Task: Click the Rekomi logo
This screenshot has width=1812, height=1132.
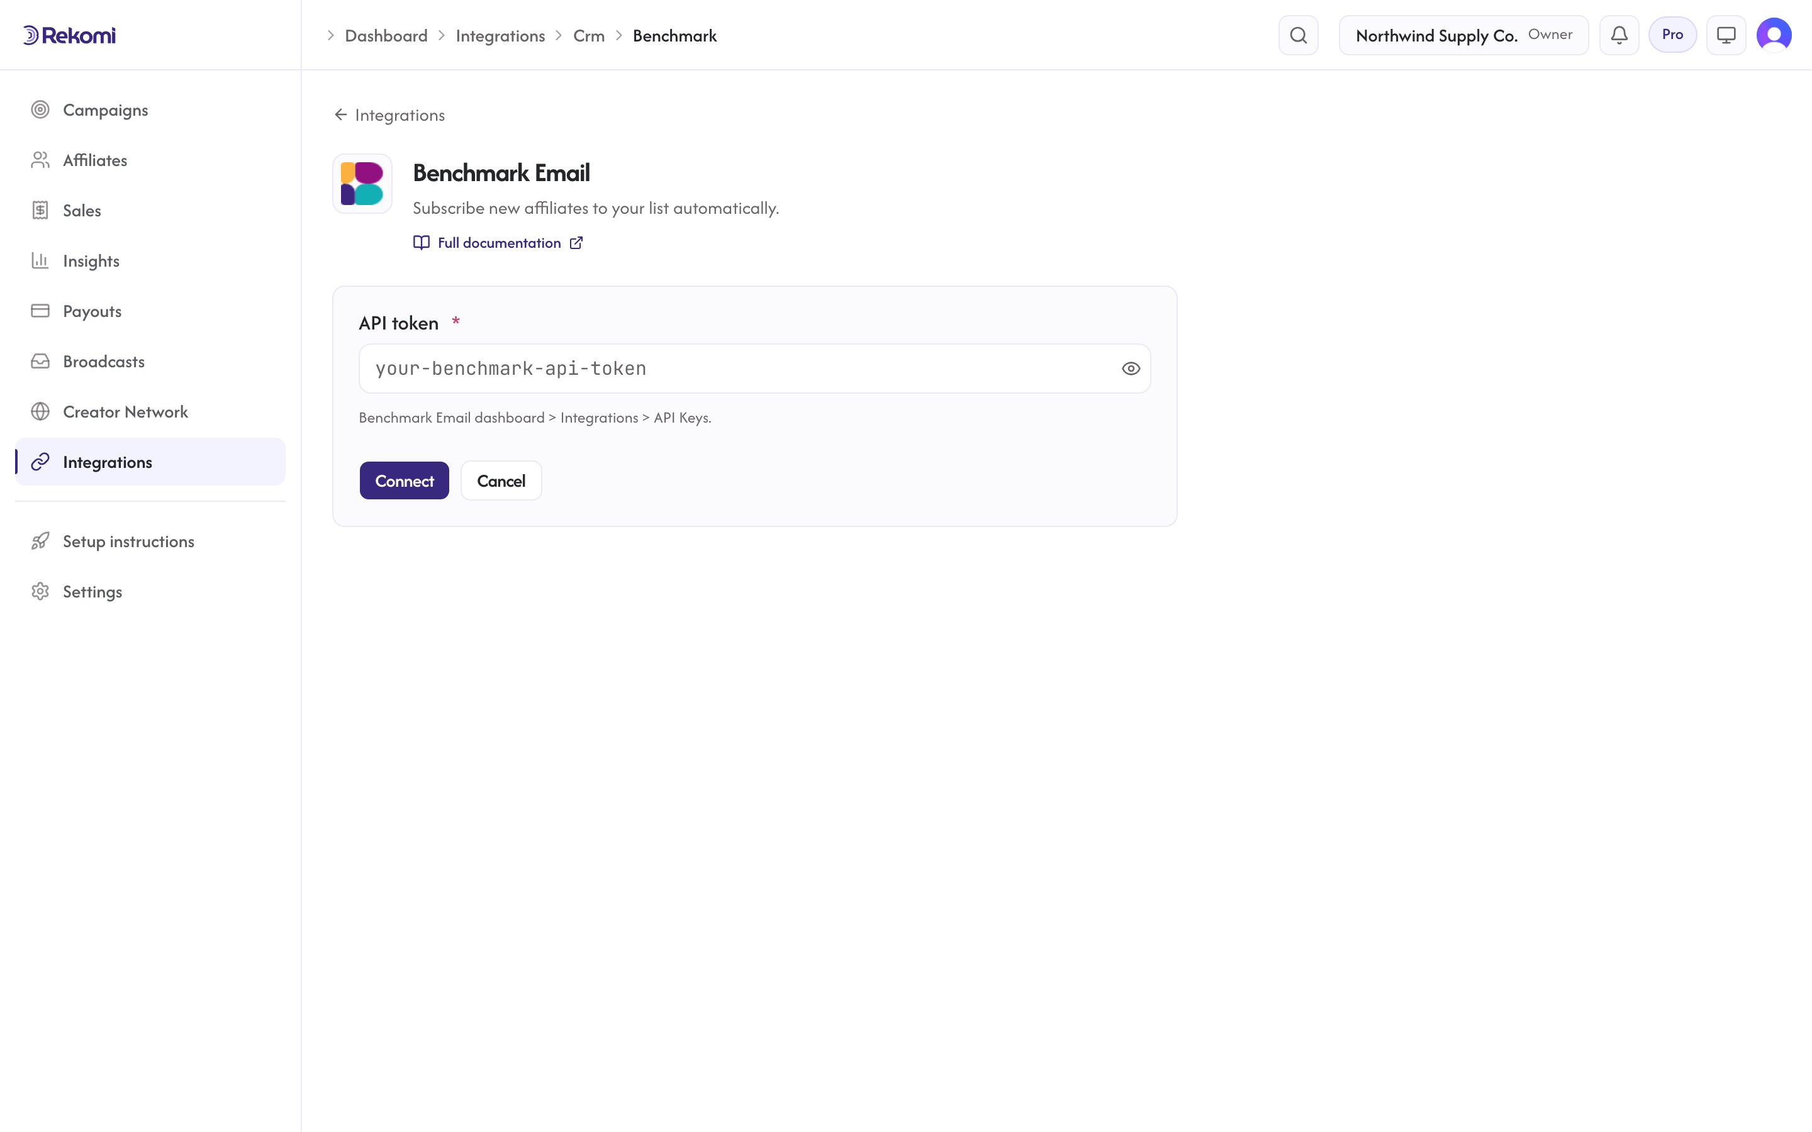Action: click(69, 35)
